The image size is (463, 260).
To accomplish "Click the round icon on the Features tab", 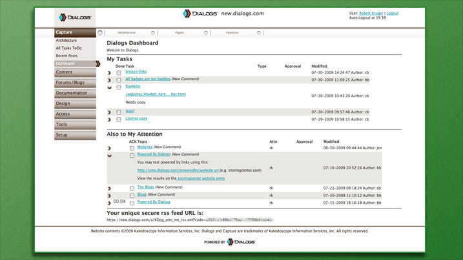I will pos(259,33).
